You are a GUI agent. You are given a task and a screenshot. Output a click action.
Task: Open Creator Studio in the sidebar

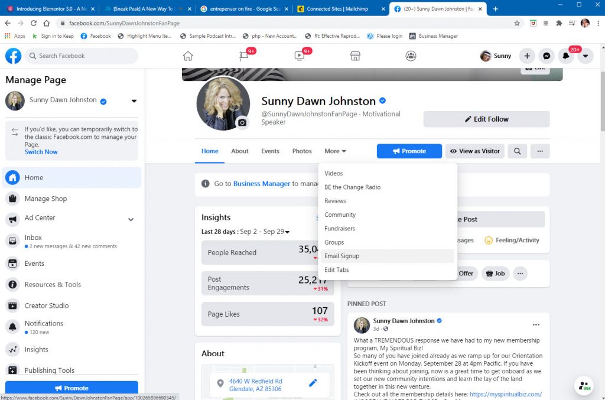pyautogui.click(x=47, y=305)
